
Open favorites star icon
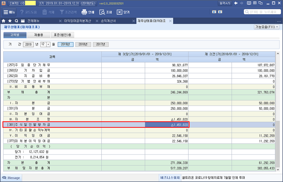pyautogui.click(x=10, y=21)
